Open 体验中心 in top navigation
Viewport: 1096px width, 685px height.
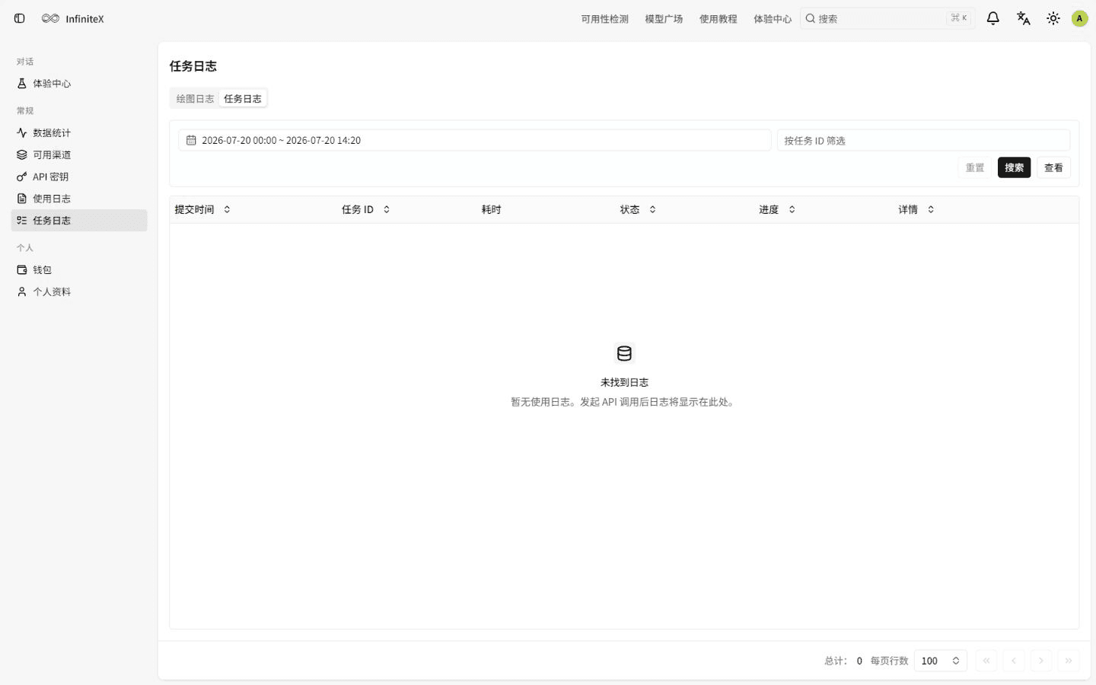coord(773,19)
